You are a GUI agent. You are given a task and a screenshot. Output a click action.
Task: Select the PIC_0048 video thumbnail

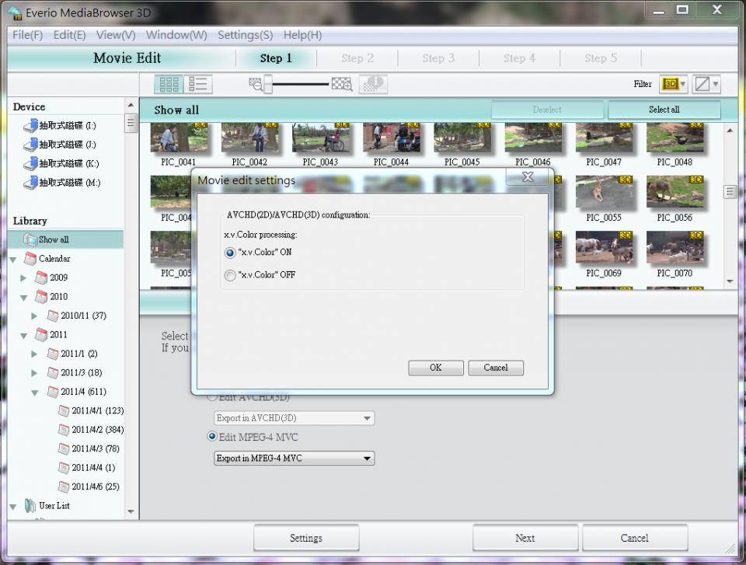(674, 141)
